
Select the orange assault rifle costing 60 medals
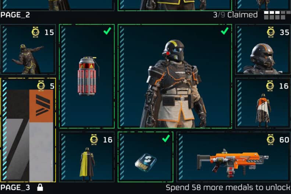[234, 157]
